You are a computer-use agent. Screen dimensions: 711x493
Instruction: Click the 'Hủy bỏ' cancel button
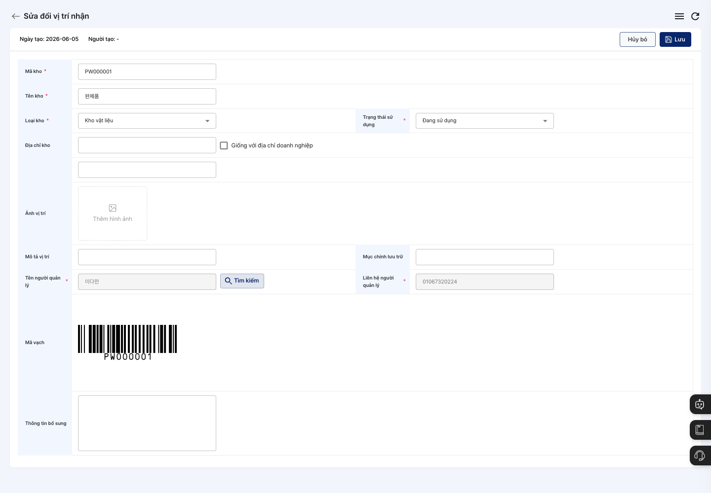tap(637, 39)
